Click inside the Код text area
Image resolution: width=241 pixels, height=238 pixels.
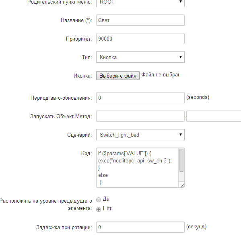[138, 168]
